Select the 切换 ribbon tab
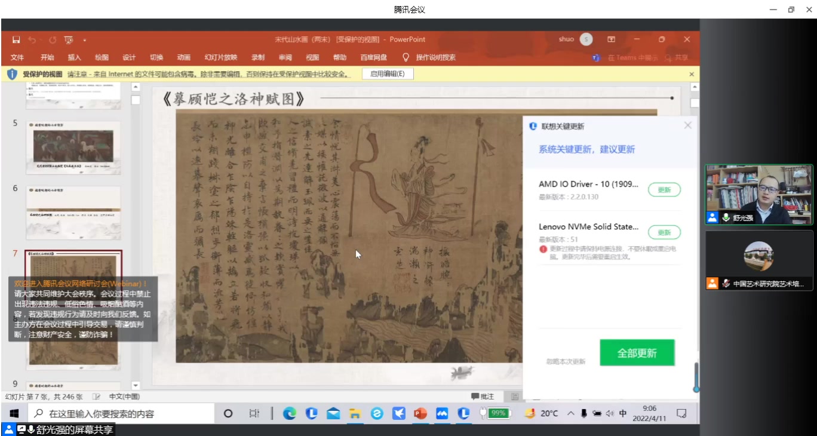This screenshot has height=436, width=817. 156,57
